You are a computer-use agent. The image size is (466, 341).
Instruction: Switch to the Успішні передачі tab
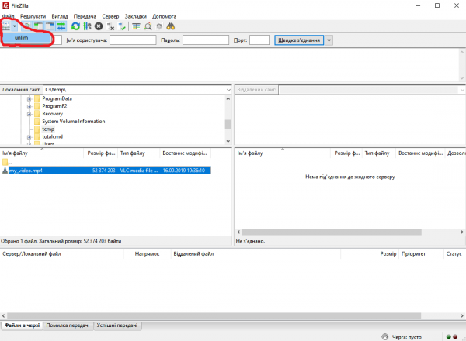117,326
